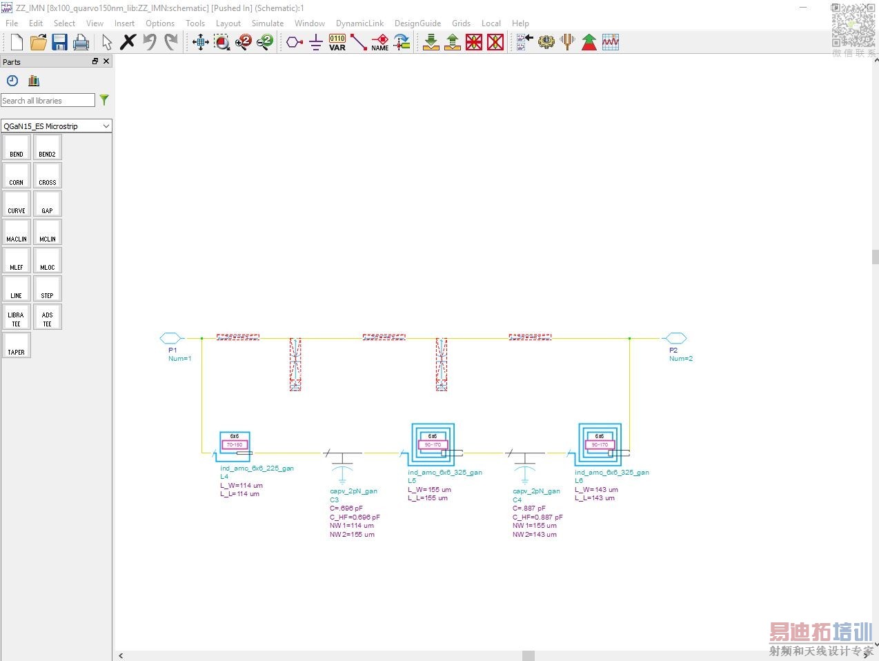Open the DynamicLink menu
The width and height of the screenshot is (879, 661).
point(359,23)
